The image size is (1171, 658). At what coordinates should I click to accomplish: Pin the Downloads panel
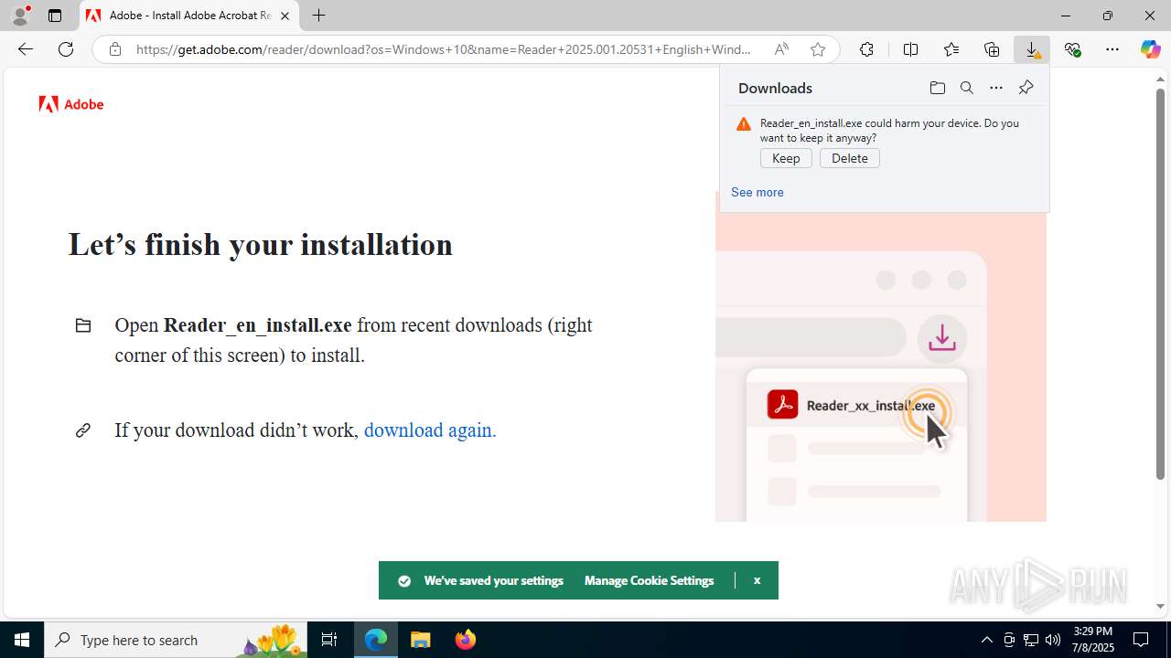[1026, 88]
